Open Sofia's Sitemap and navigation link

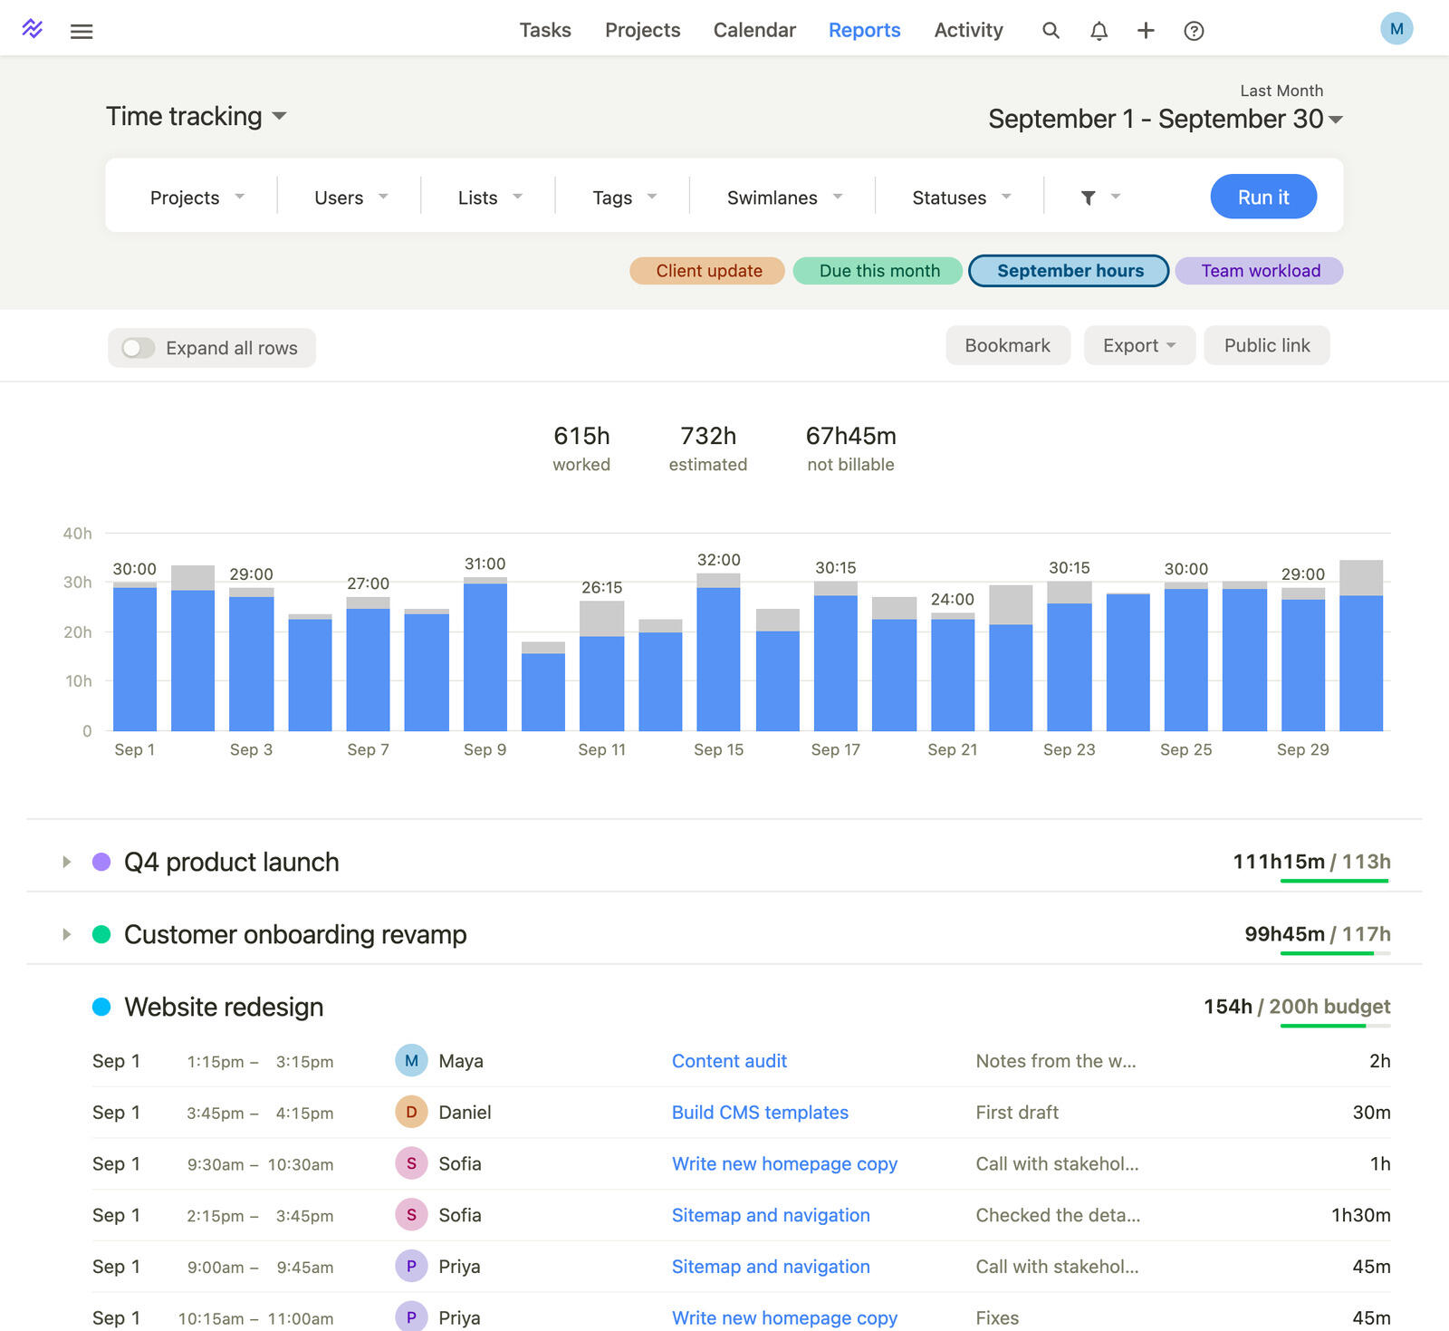click(x=771, y=1215)
